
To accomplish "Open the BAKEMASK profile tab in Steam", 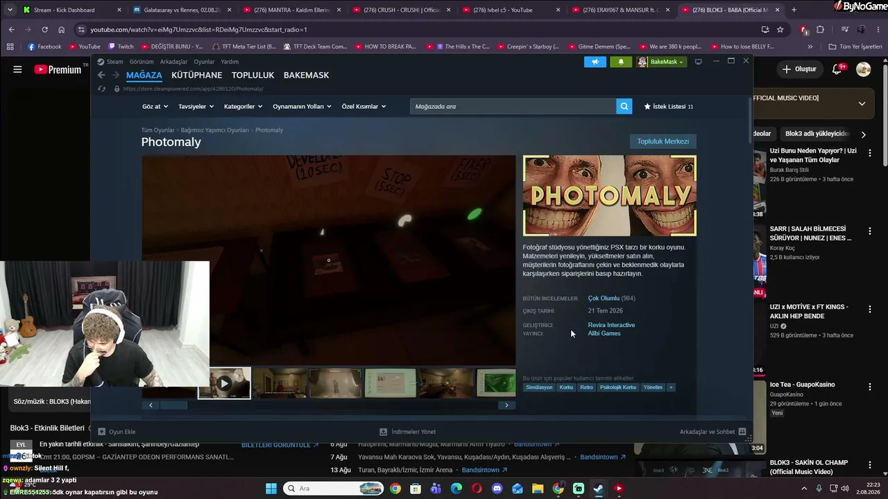I will click(306, 75).
